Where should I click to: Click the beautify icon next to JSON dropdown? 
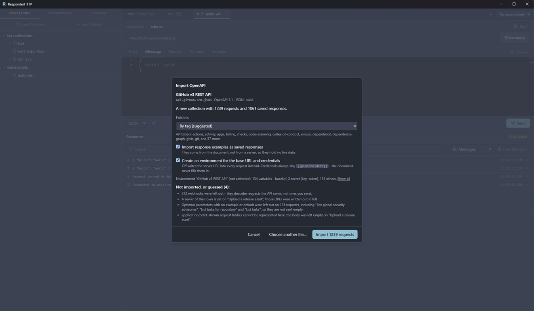tap(154, 123)
